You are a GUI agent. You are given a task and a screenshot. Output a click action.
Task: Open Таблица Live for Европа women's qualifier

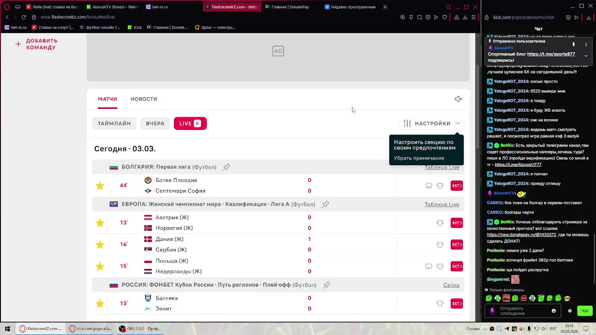point(442,204)
